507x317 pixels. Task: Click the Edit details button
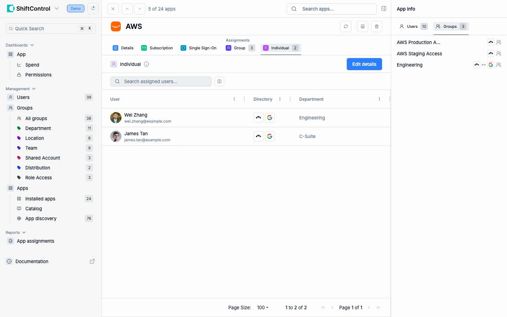364,64
